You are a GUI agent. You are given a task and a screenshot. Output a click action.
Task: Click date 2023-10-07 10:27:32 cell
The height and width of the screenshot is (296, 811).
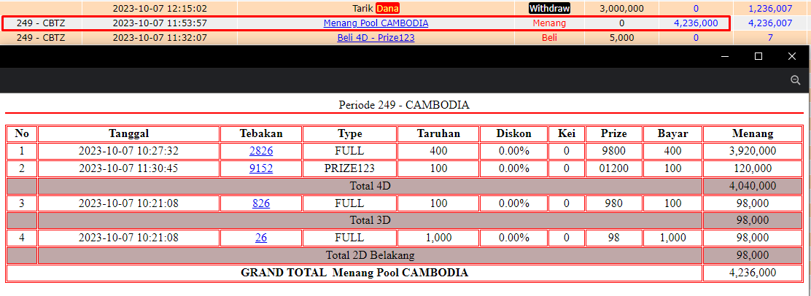(129, 151)
